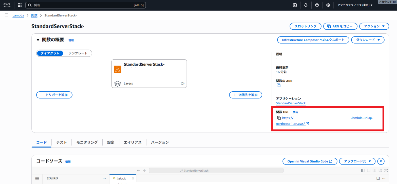Image resolution: width=397 pixels, height=184 pixels.
Task: Go to 関数 breadcrumb link
Action: click(x=34, y=15)
